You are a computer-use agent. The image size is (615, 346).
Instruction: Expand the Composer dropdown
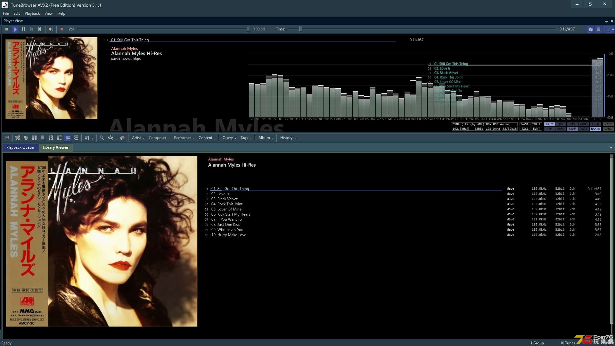[159, 138]
